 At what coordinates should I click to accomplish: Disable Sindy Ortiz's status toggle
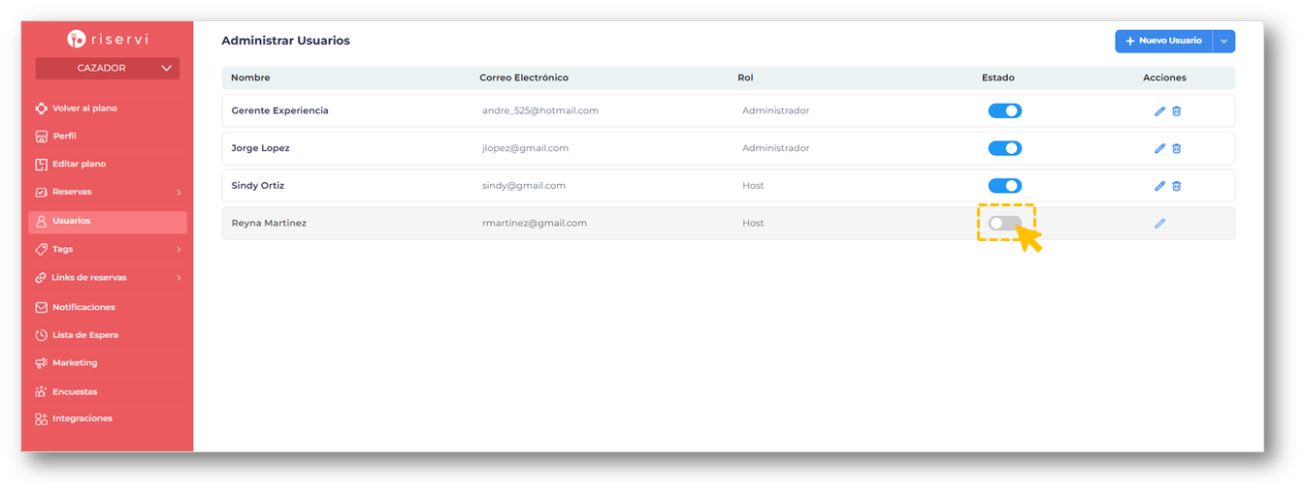tap(1005, 186)
